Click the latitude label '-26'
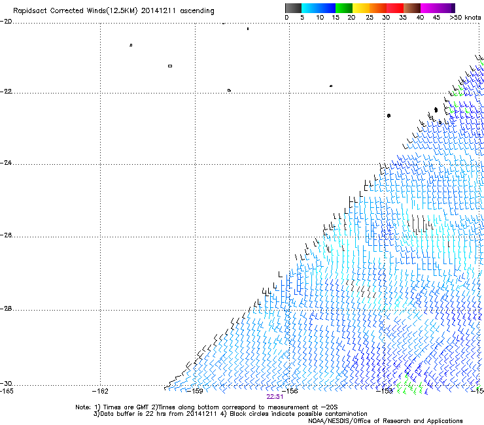The width and height of the screenshot is (484, 425). [x=6, y=235]
